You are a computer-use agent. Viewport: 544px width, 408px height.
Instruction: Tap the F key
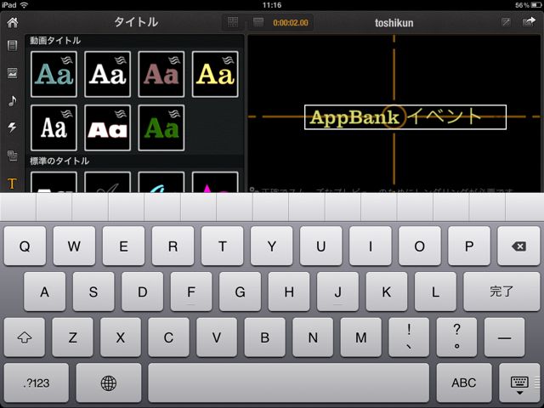pos(191,292)
